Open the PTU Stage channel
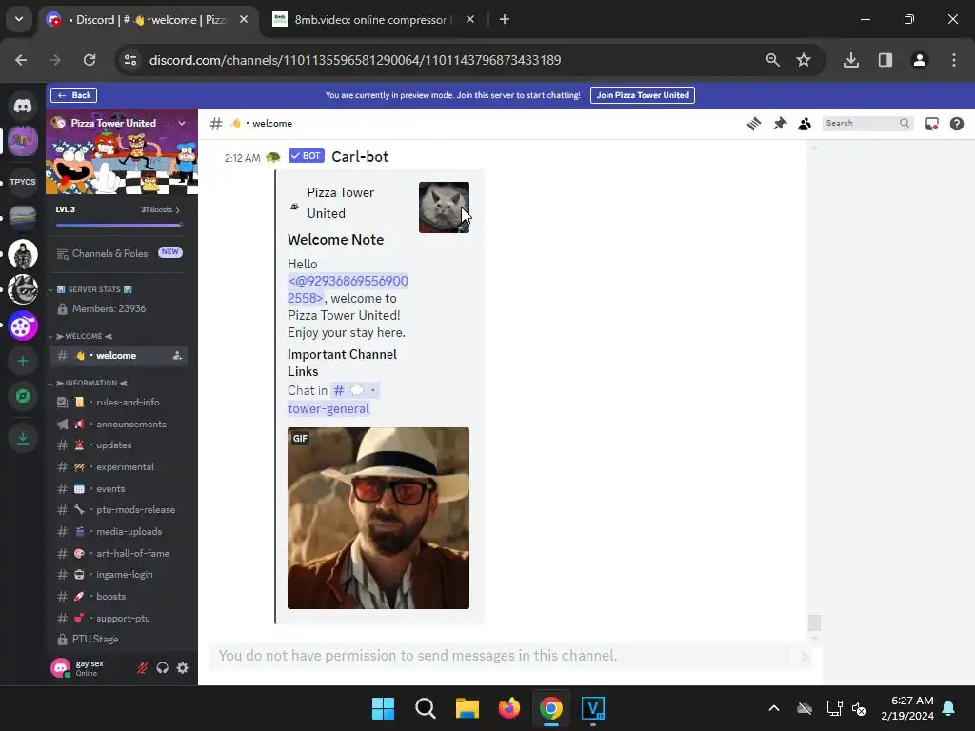The width and height of the screenshot is (975, 731). [119, 639]
